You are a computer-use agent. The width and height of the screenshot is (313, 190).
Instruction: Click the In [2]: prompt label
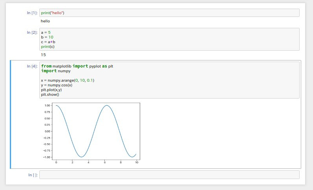[x=32, y=33]
